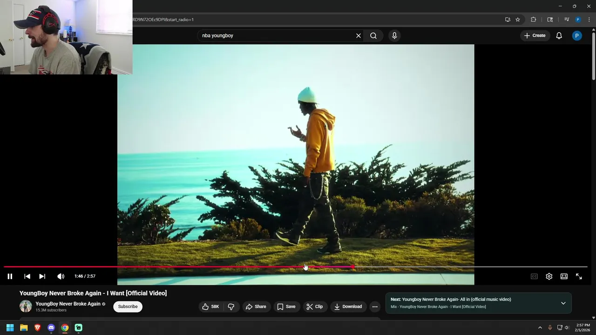The height and width of the screenshot is (335, 596).
Task: Open Chrome tab search icon
Action: 550,20
